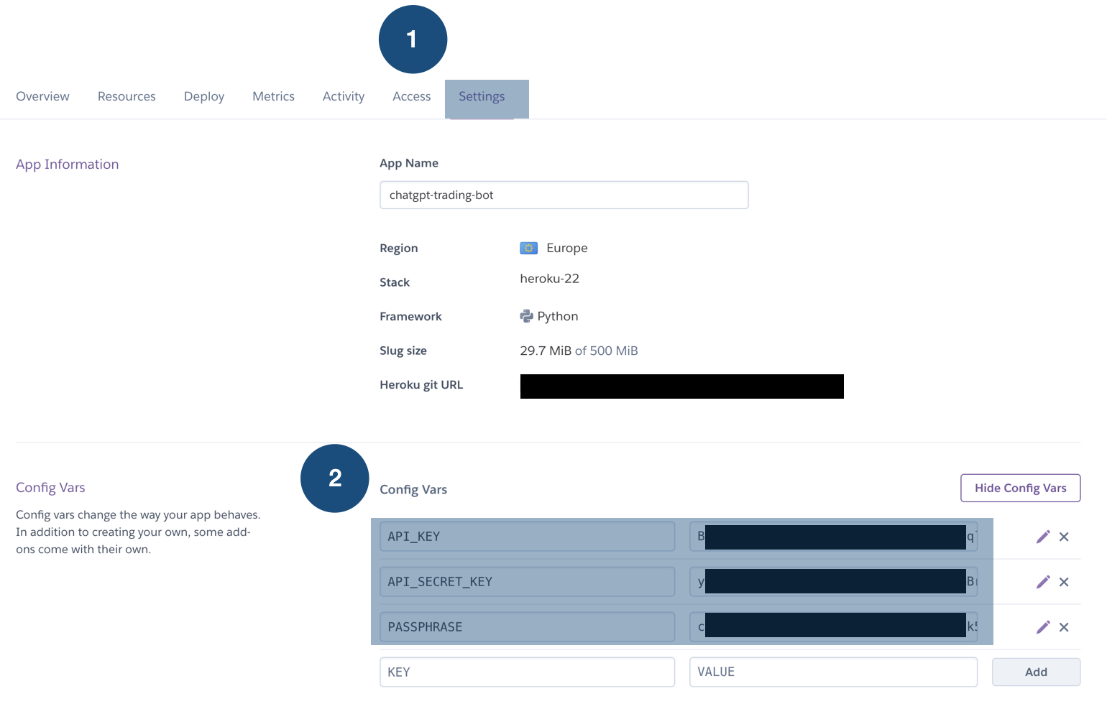Go to the Access tab
Image resolution: width=1107 pixels, height=704 pixels.
point(411,96)
